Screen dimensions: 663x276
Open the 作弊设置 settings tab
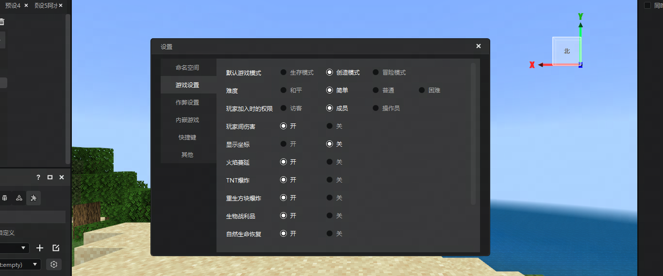[188, 103]
